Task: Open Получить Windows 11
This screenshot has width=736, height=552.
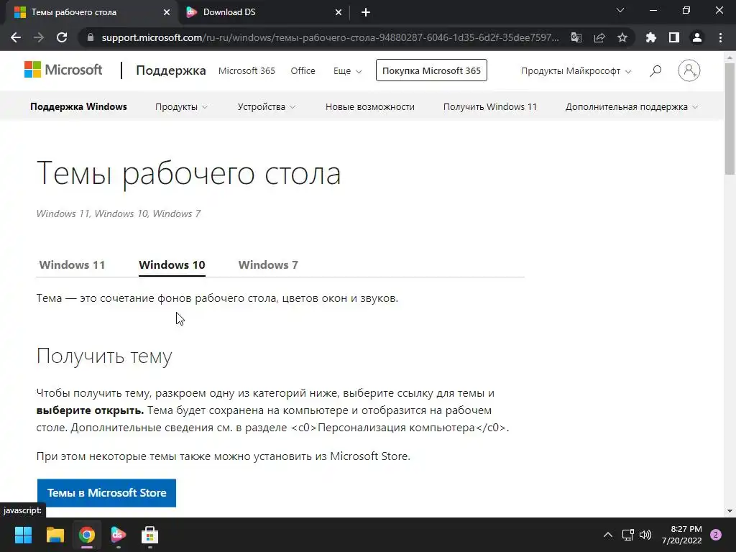Action: pyautogui.click(x=490, y=107)
